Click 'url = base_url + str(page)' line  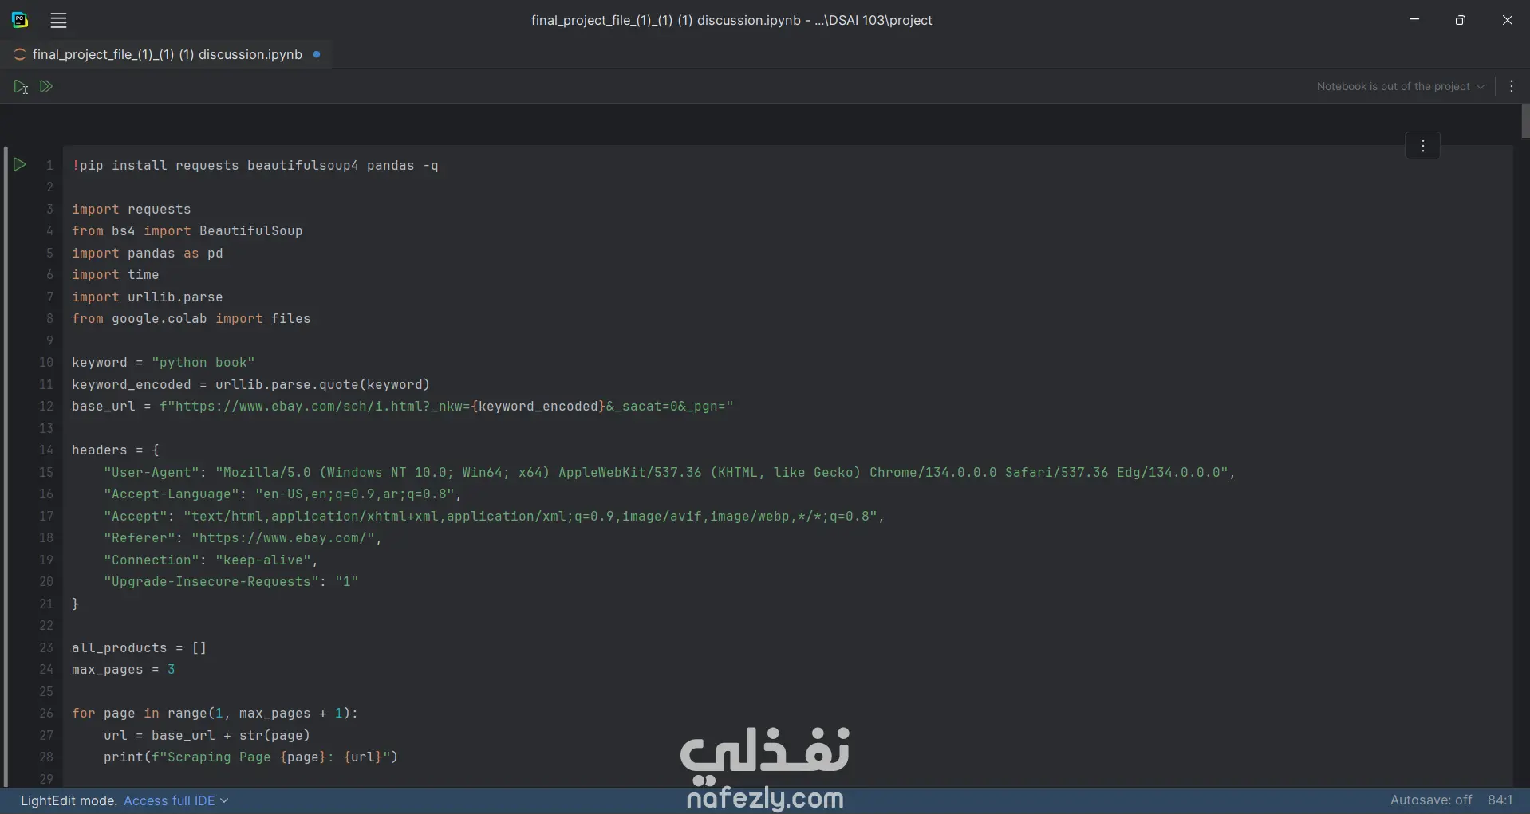(207, 736)
